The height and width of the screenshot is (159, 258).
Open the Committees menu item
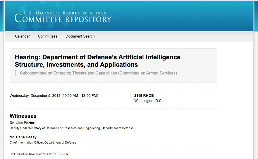coord(48,36)
